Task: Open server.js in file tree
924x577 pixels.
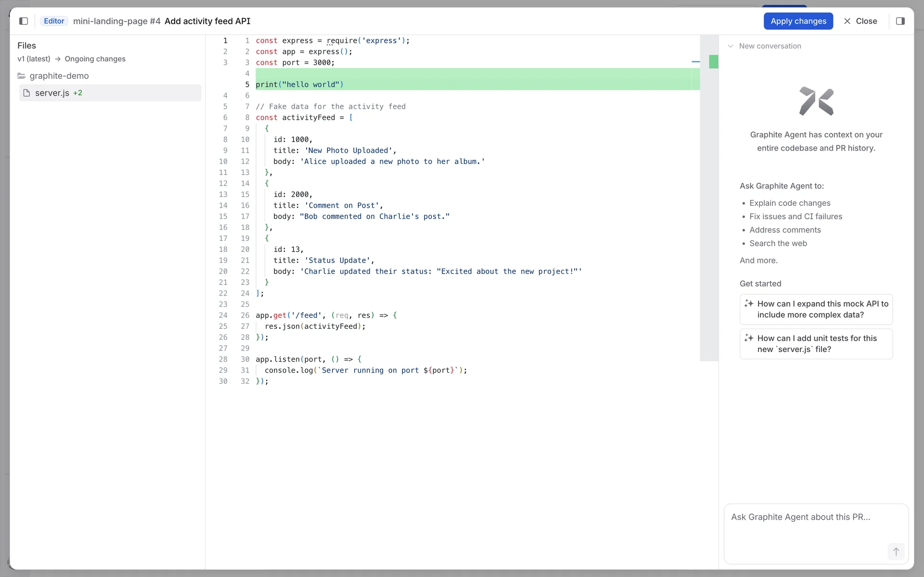Action: pos(52,93)
